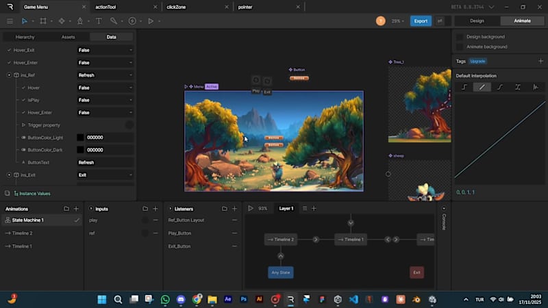Choose the Artboard frame tool
548x308 pixels.
43,21
